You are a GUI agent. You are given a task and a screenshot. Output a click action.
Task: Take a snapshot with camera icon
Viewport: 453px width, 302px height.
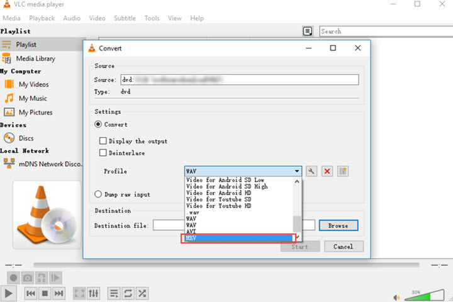(x=28, y=278)
